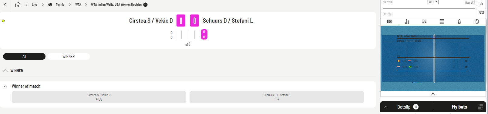The width and height of the screenshot is (488, 114).
Task: Open the head-to-head players tab
Action: pos(424,21)
